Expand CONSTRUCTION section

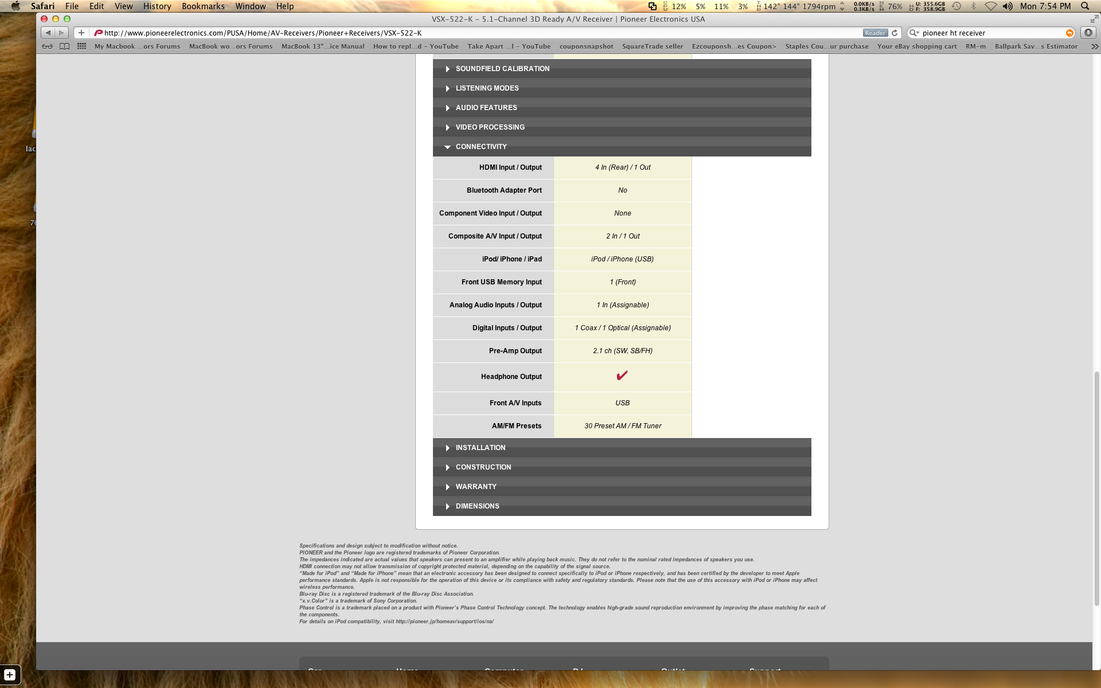point(622,467)
